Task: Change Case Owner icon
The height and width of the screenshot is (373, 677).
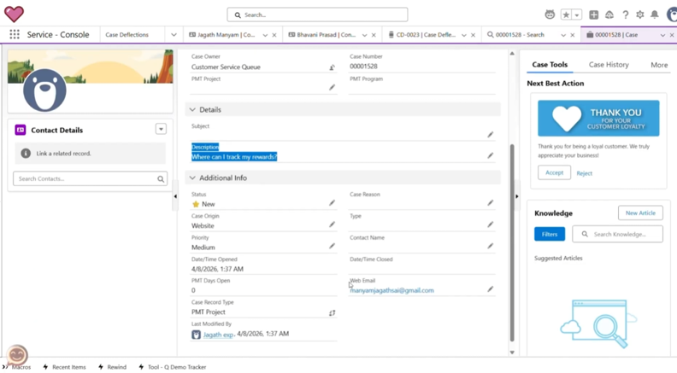Action: pos(332,67)
